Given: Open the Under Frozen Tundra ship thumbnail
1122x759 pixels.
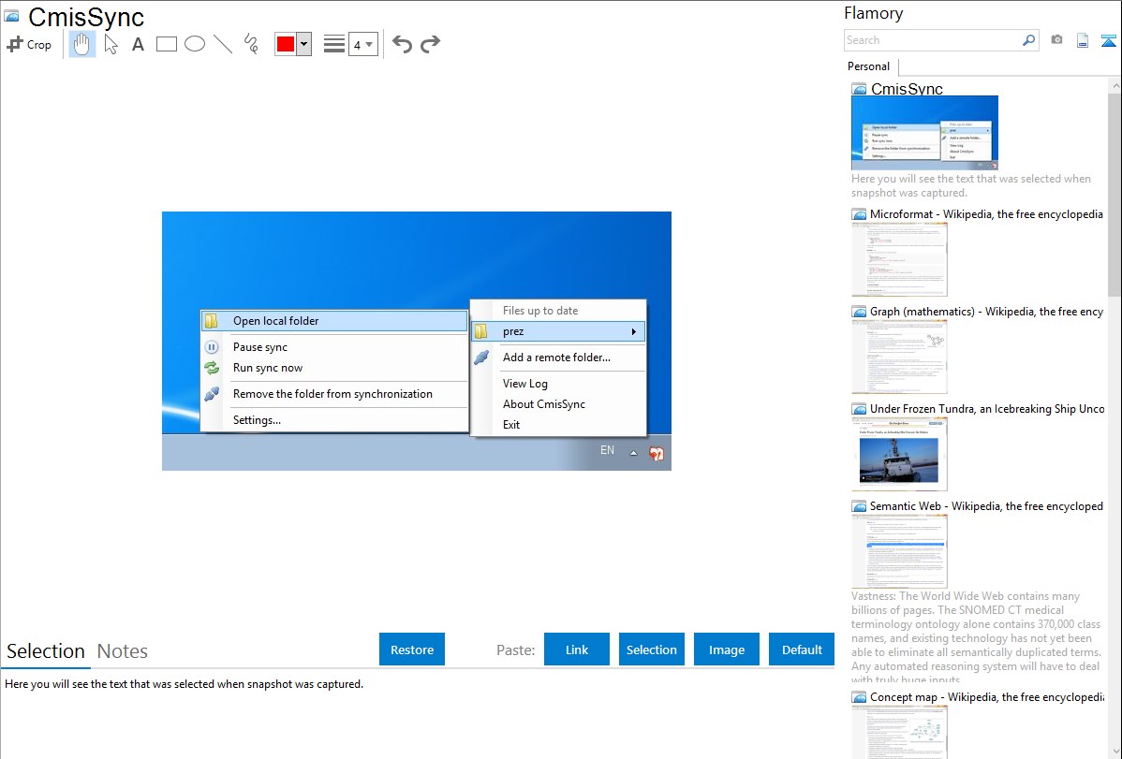Looking at the screenshot, I should pos(899,454).
